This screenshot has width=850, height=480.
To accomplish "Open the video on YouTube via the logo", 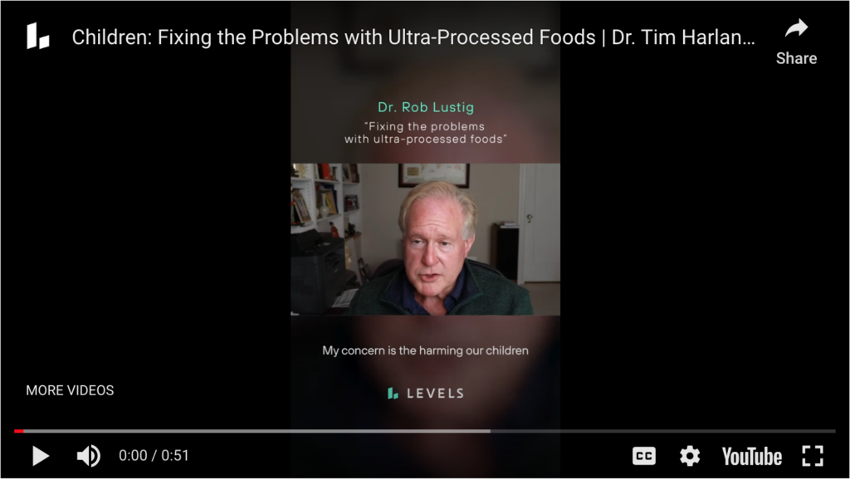I will [x=752, y=457].
